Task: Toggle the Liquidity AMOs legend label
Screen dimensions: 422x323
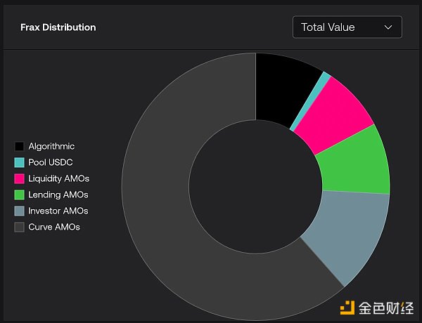Action: tap(58, 179)
